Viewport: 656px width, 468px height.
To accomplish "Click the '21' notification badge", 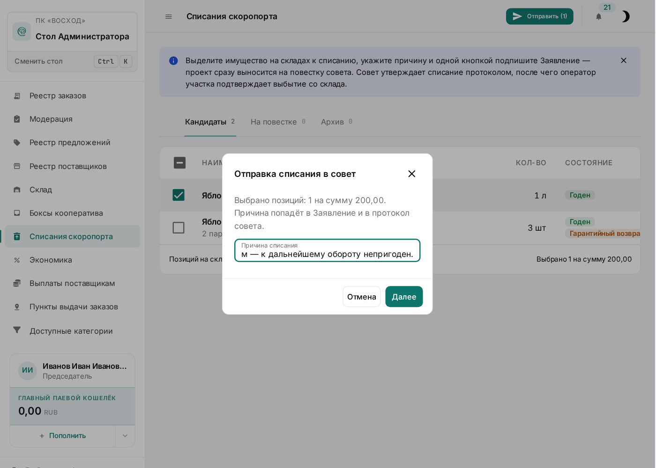I will pos(607,7).
